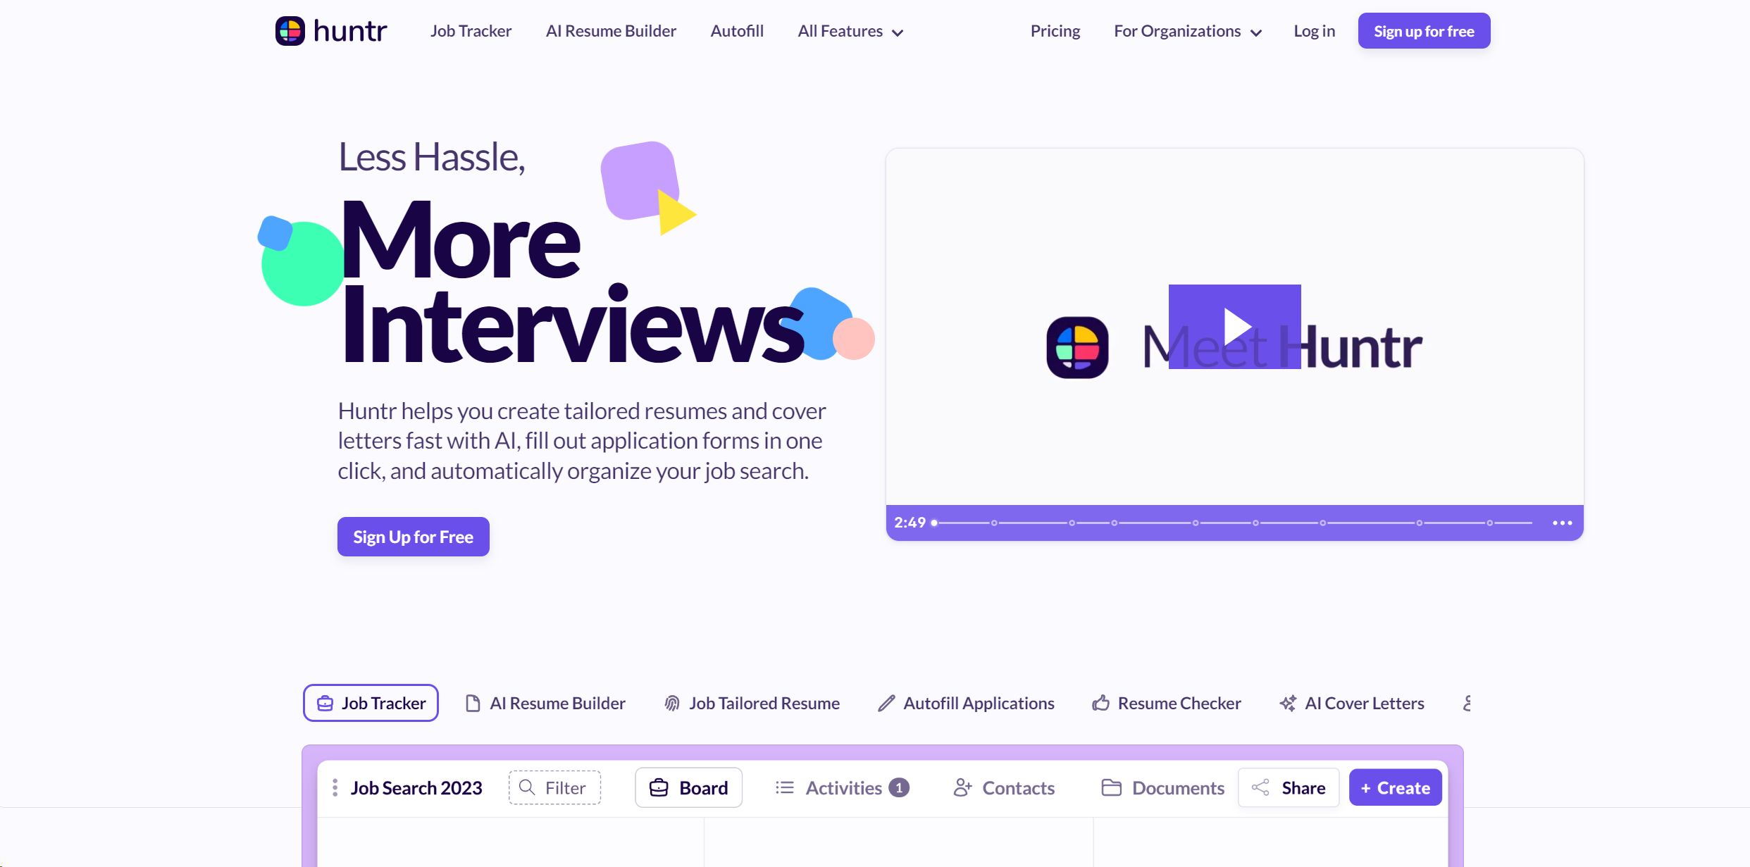This screenshot has height=867, width=1750.
Task: Open the For Organizations dropdown
Action: click(1187, 31)
